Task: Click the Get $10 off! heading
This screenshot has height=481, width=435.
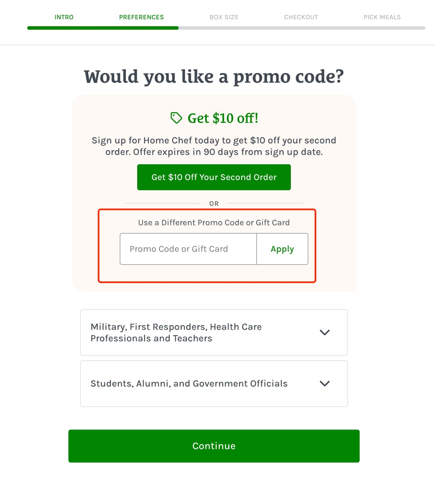Action: point(223,118)
